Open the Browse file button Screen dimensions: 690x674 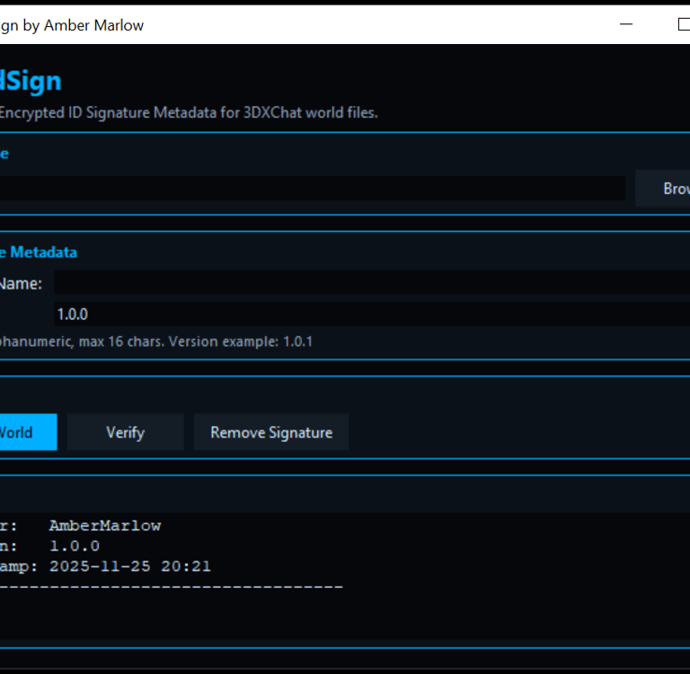tap(663, 189)
